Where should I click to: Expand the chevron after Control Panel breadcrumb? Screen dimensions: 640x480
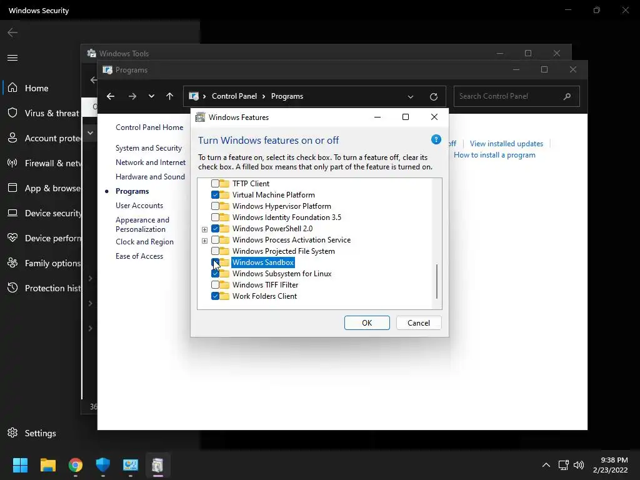[264, 96]
